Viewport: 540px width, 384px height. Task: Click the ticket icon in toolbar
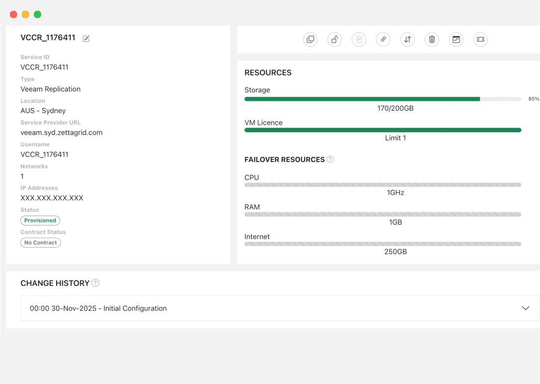point(480,39)
